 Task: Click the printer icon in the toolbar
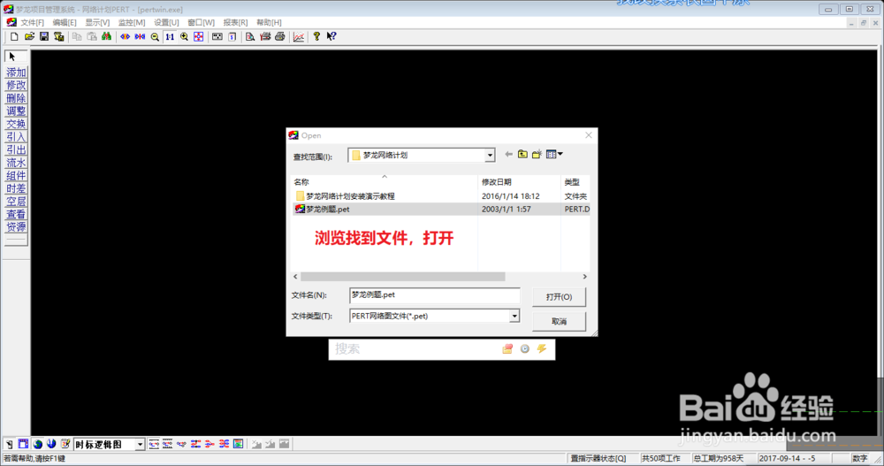pos(280,36)
